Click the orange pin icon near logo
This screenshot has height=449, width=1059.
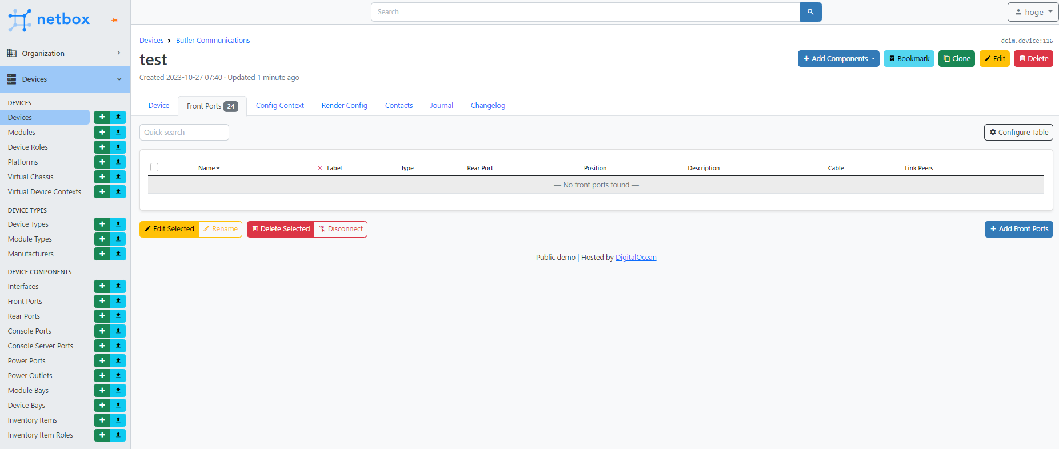pyautogui.click(x=115, y=20)
